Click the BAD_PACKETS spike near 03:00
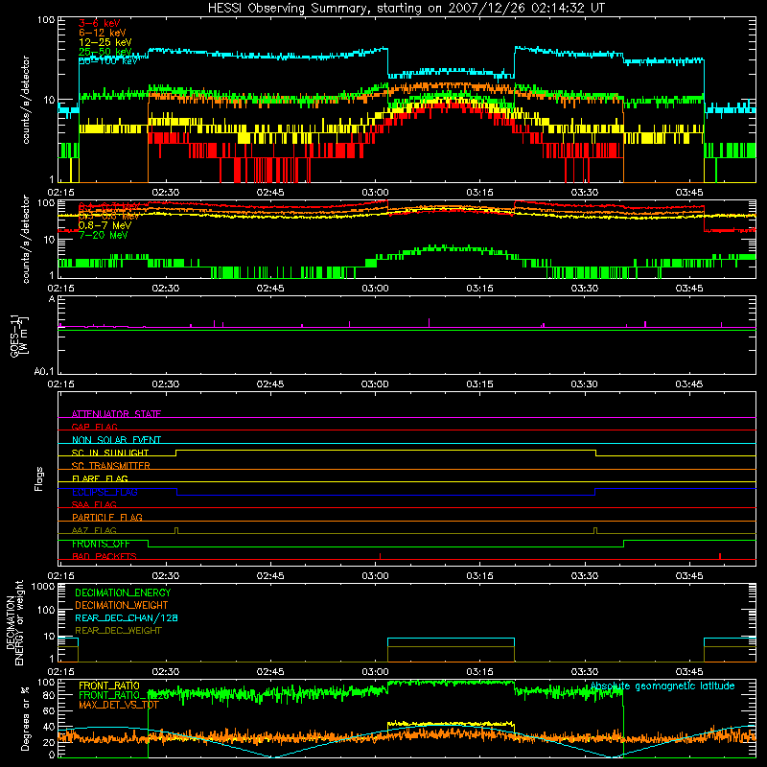This screenshot has width=767, height=767. coord(380,556)
